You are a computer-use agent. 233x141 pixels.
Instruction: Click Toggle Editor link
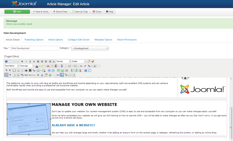coord(12,57)
